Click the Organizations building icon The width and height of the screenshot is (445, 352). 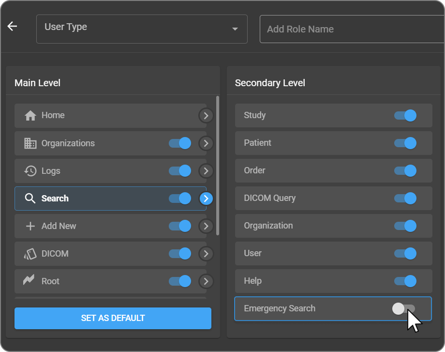point(30,143)
